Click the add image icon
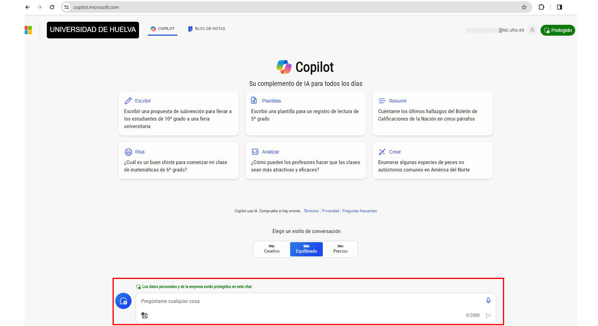The image size is (598, 326). [144, 315]
